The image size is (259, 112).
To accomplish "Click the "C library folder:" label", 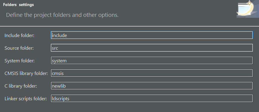I will pos(21,86).
